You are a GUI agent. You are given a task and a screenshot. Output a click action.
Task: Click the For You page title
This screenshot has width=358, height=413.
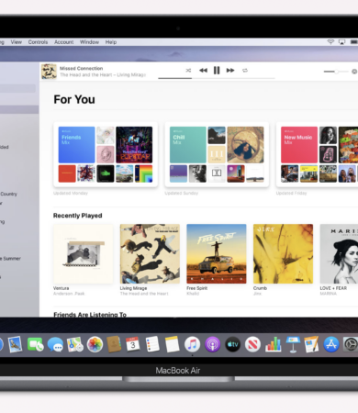point(74,100)
